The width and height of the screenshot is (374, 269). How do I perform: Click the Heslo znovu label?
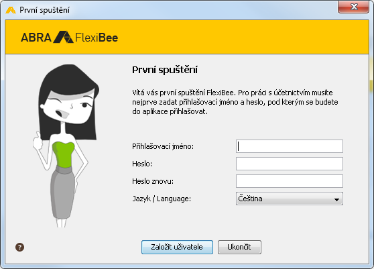(x=153, y=181)
